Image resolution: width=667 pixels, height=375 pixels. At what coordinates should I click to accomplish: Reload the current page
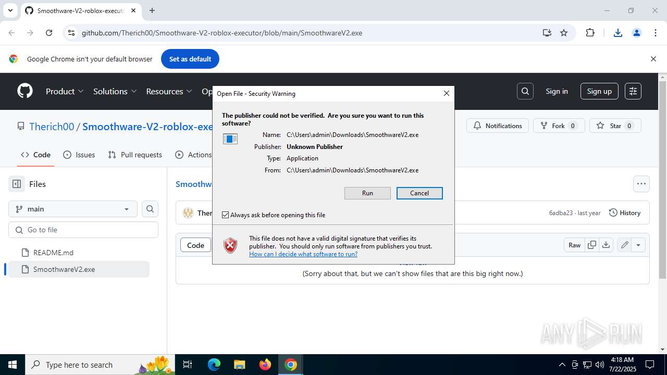pos(49,33)
